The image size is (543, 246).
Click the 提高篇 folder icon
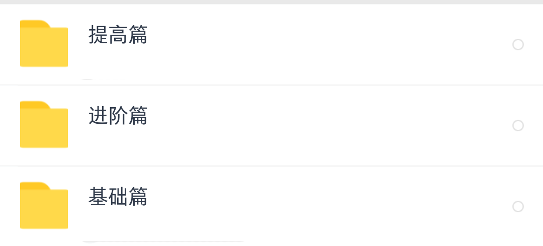tap(44, 44)
